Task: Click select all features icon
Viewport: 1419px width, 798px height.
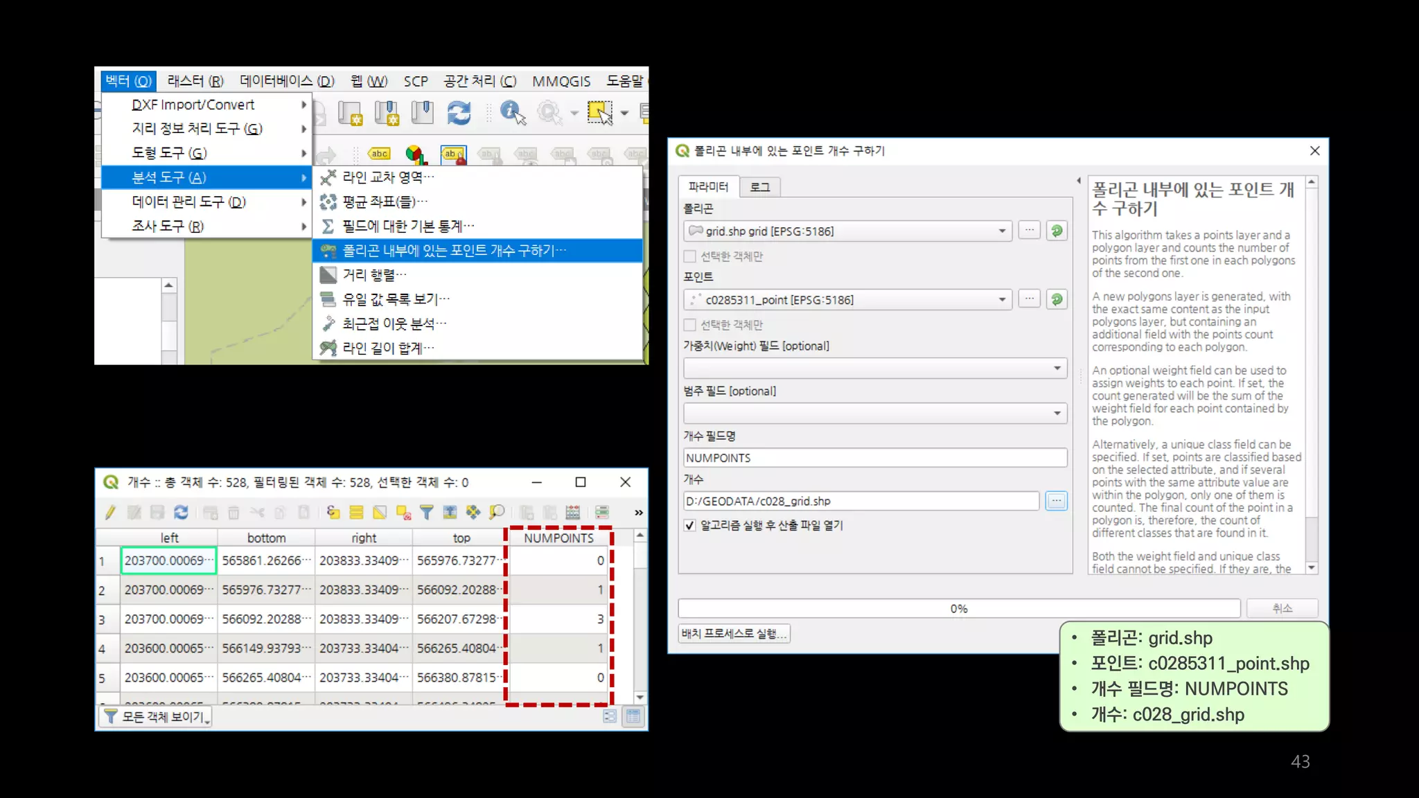Action: pyautogui.click(x=356, y=513)
